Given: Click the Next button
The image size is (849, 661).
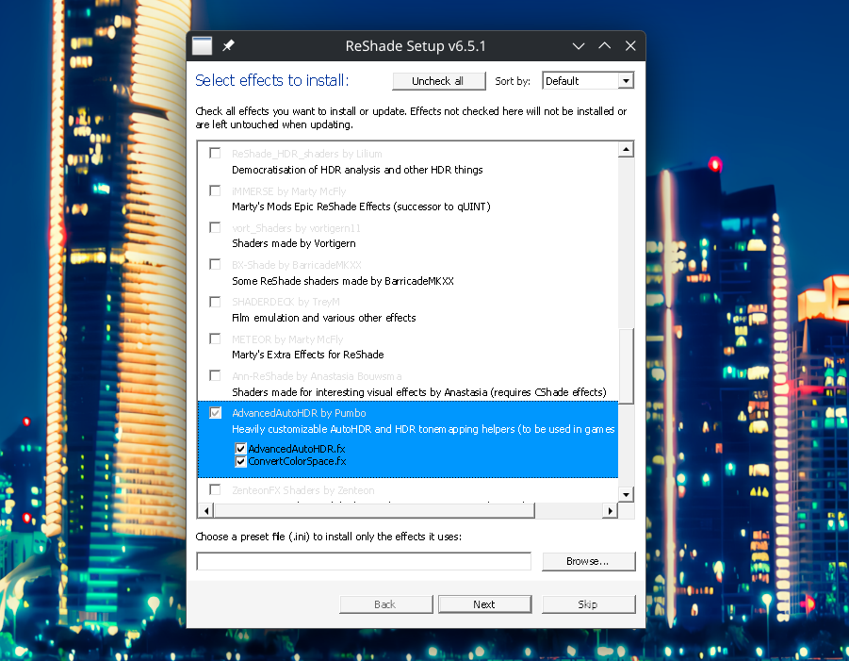Looking at the screenshot, I should pyautogui.click(x=485, y=604).
